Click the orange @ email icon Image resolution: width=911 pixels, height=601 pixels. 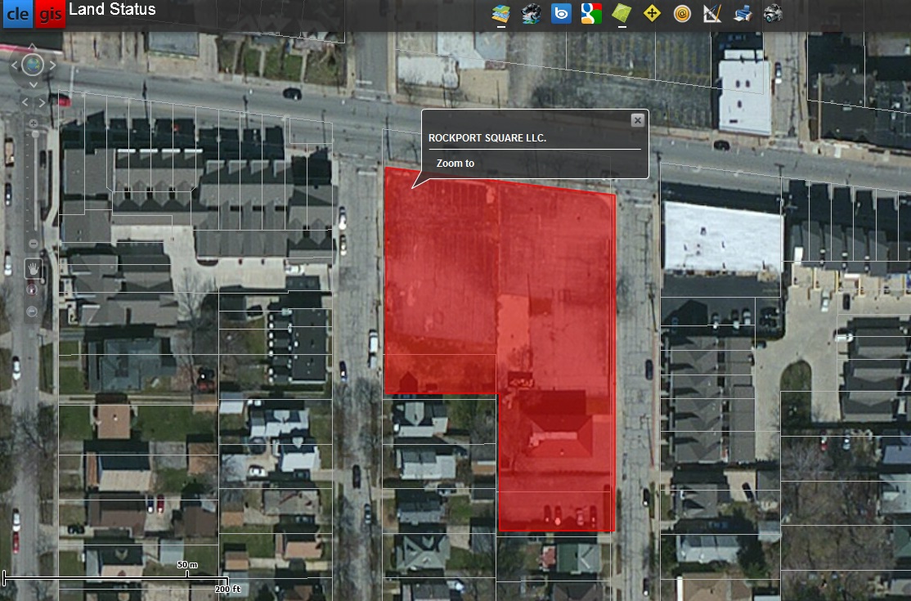pos(682,13)
